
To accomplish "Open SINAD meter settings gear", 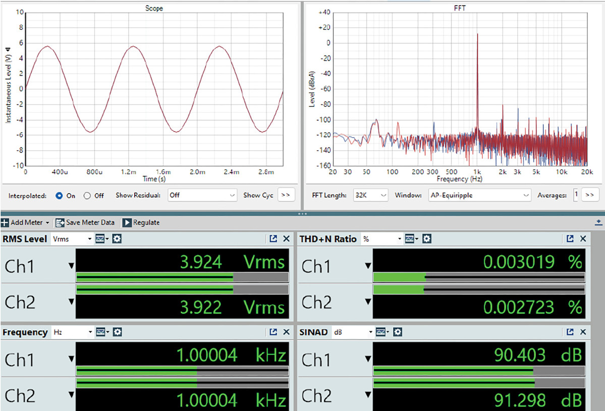I will coord(398,332).
